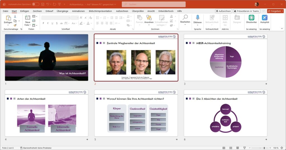
Task: Click the Aufzeichnen button
Action: (223, 11)
